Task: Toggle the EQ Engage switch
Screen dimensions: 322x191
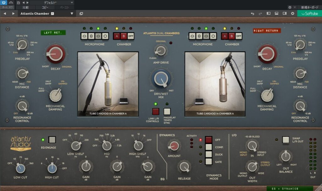Action: pyautogui.click(x=52, y=139)
